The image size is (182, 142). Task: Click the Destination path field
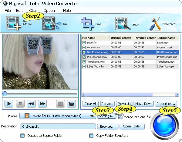pos(58,126)
